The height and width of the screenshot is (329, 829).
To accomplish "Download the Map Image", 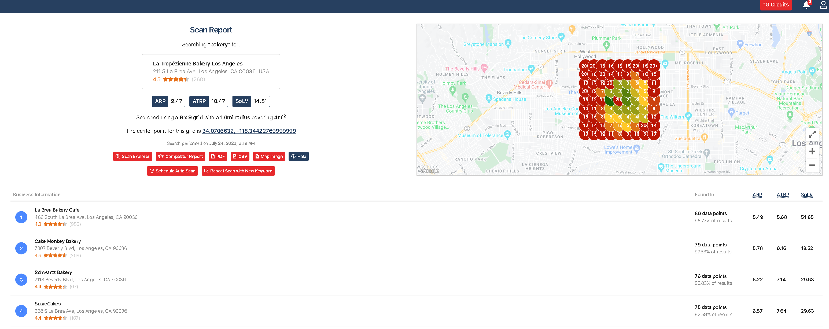I will (269, 156).
